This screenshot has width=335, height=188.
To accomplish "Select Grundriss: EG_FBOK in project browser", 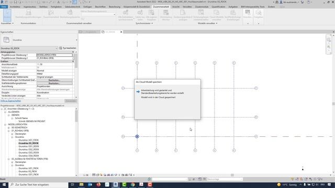I will pyautogui.click(x=28, y=171).
